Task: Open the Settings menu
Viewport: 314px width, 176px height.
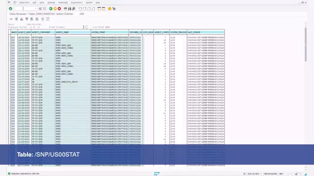Action: point(51,2)
